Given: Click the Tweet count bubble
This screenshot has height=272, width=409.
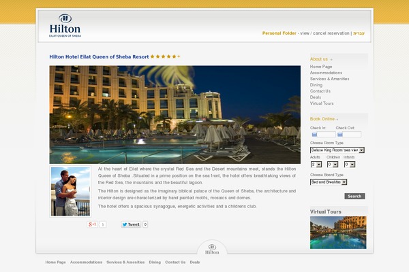Looking at the screenshot, I should coord(145,224).
